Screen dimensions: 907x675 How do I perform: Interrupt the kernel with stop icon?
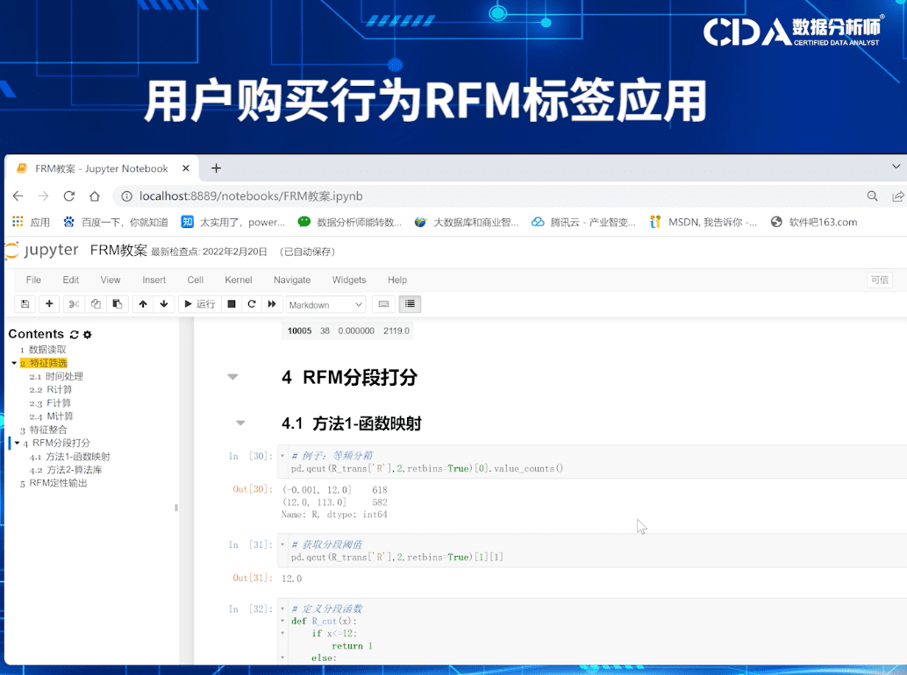[x=232, y=304]
